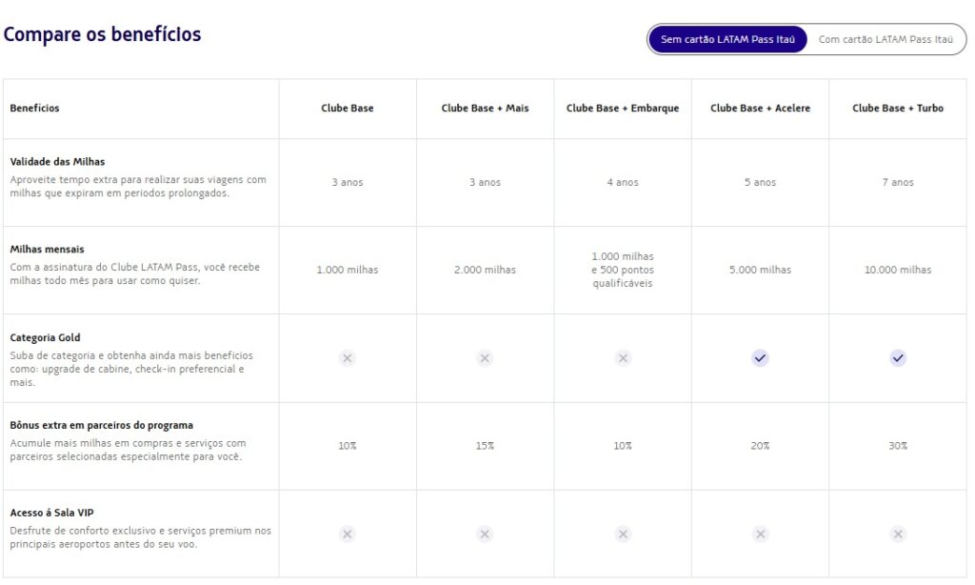Select the Clube Base column header
975x585 pixels.
click(348, 109)
